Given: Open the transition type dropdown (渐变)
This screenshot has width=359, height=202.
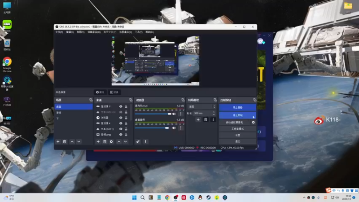Looking at the screenshot, I should [x=201, y=107].
